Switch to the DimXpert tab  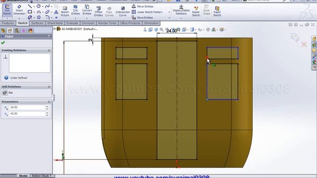[x=88, y=23]
